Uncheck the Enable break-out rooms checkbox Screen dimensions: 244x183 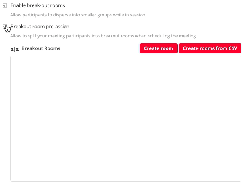[5, 5]
